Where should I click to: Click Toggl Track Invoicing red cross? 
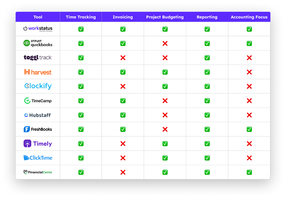pyautogui.click(x=123, y=58)
